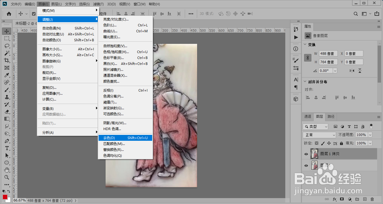Select the Lasso tool
383x204 pixels.
(7, 46)
